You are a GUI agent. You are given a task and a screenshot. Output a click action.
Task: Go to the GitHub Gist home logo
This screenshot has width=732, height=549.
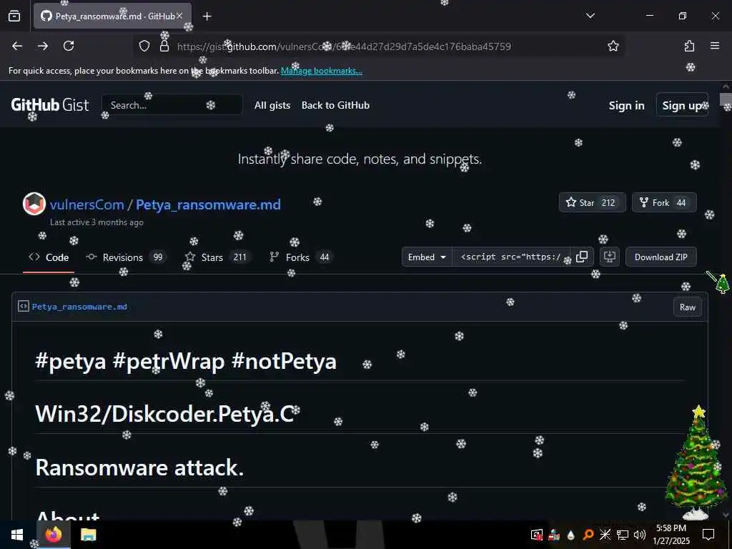(x=50, y=105)
